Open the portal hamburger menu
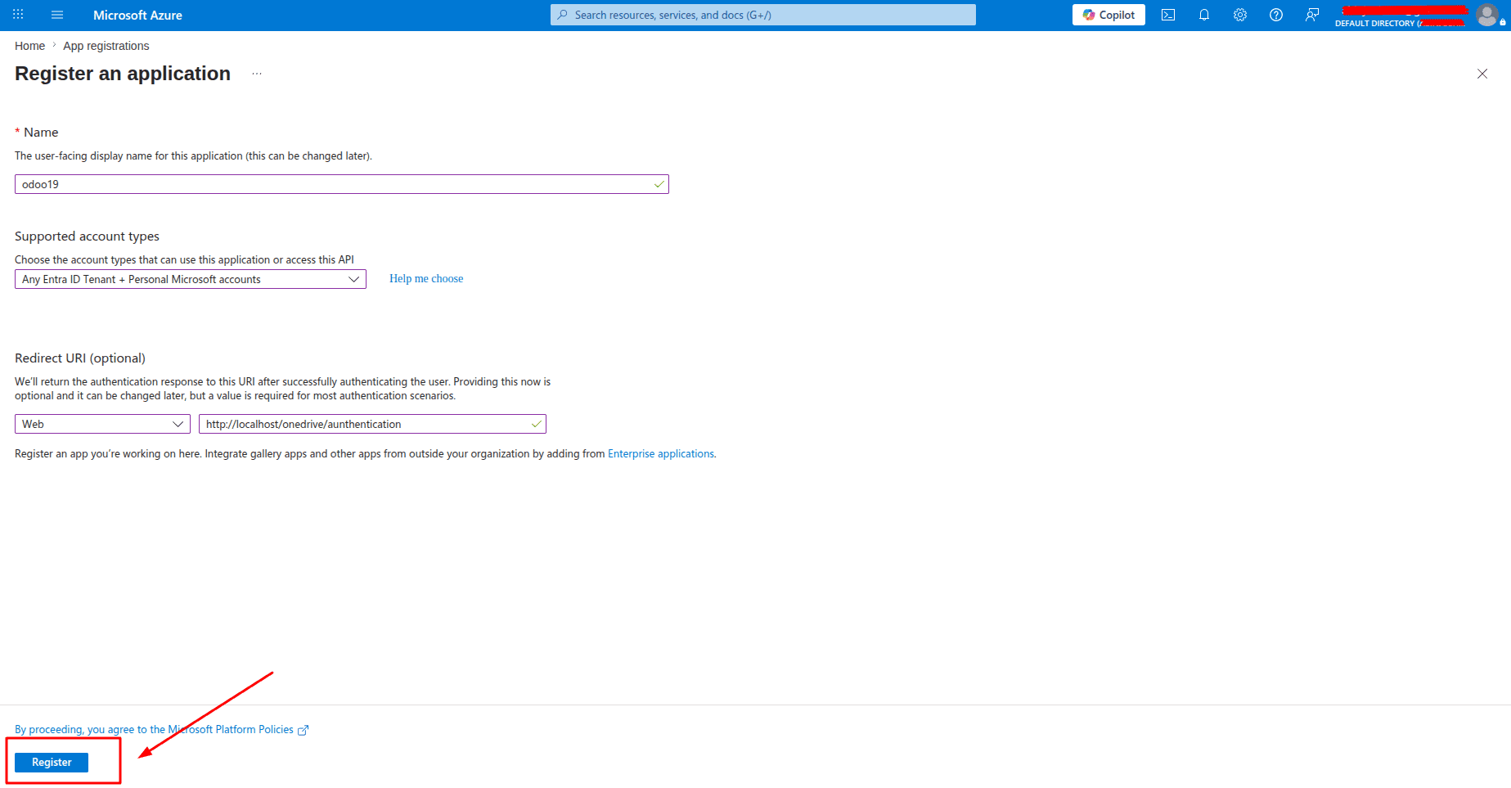Image resolution: width=1511 pixels, height=788 pixels. coord(57,15)
